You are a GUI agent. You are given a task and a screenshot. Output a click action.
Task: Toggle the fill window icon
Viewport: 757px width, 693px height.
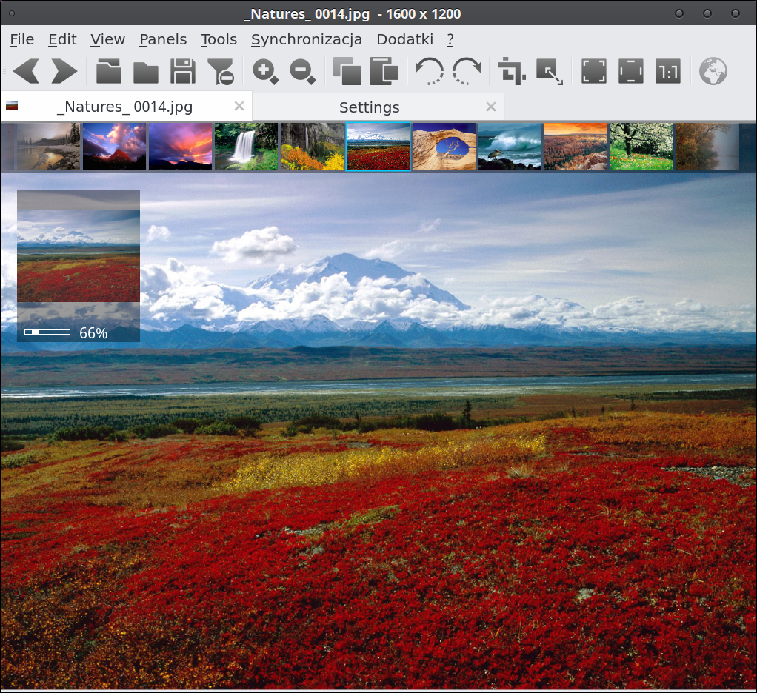(631, 71)
